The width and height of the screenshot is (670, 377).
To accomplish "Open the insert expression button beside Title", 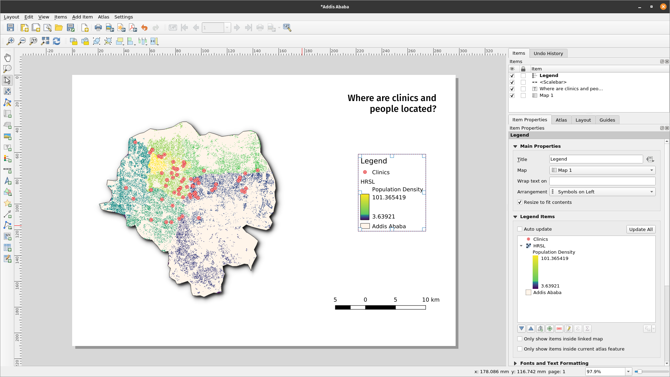I will click(x=650, y=159).
